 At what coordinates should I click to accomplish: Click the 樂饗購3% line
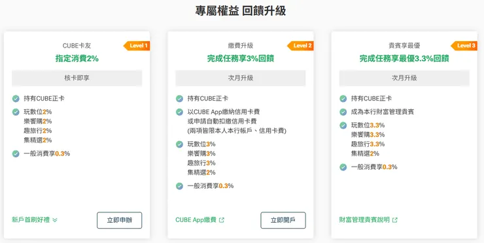tap(201, 154)
